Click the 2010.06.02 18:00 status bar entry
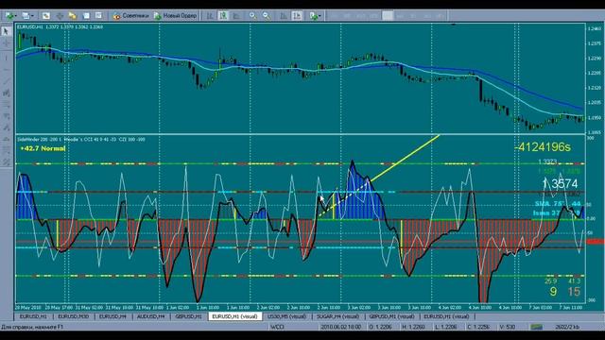The width and height of the screenshot is (605, 340). coord(340,327)
